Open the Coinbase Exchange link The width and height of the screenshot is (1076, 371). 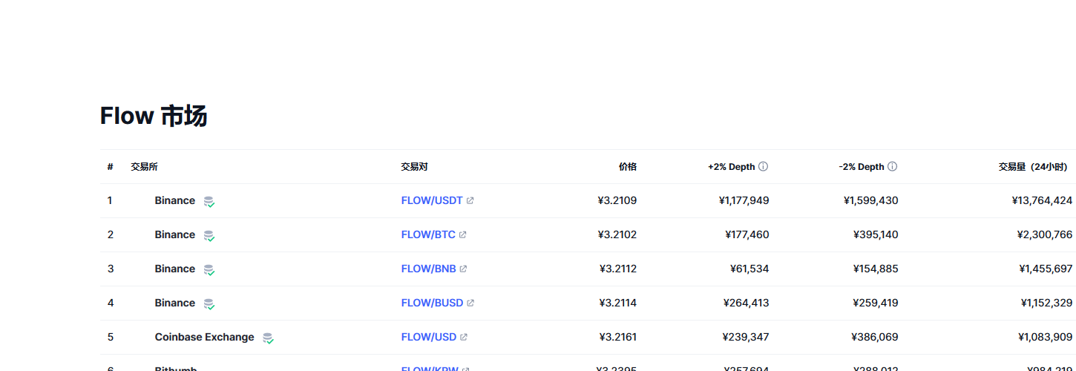point(204,337)
